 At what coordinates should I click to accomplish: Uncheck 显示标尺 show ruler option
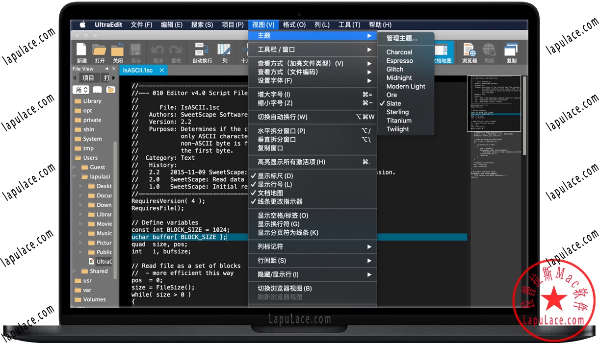[x=275, y=176]
